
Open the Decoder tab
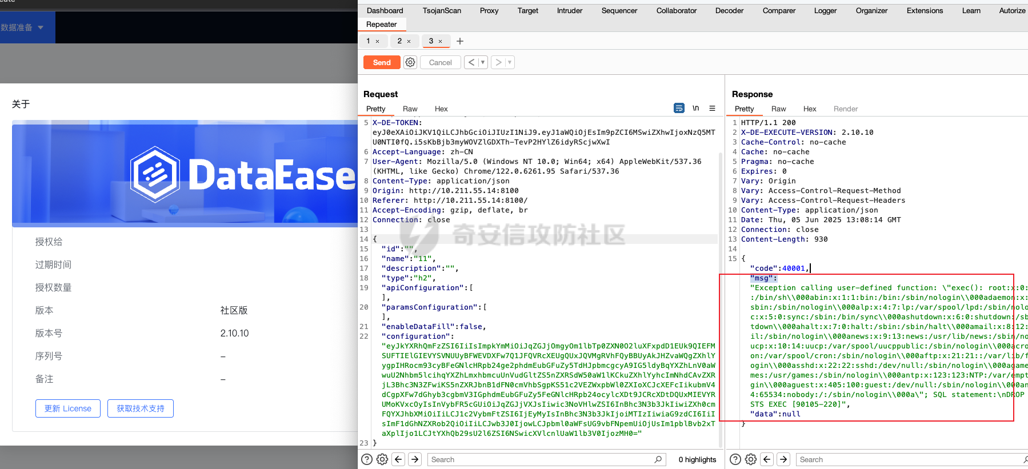click(730, 10)
